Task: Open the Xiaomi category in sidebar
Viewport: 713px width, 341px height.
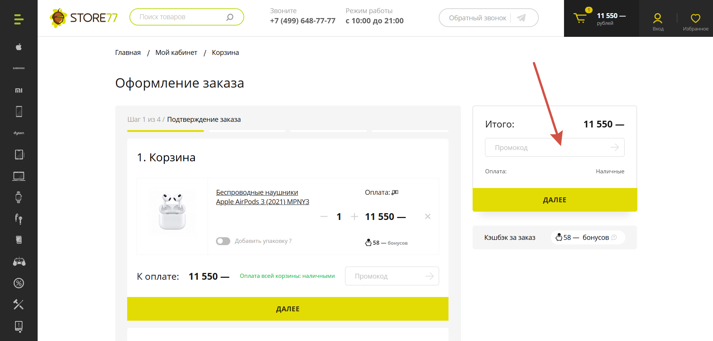Action: [19, 90]
